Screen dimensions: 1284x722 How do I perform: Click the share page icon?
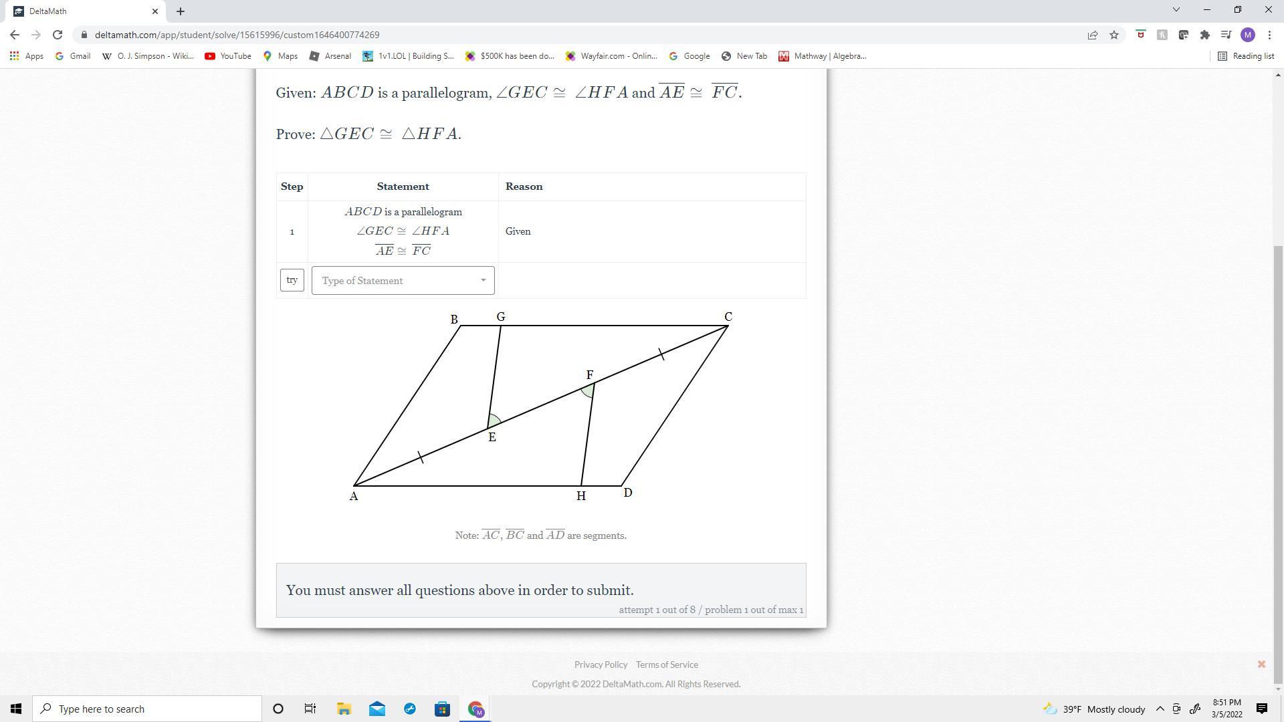tap(1093, 35)
